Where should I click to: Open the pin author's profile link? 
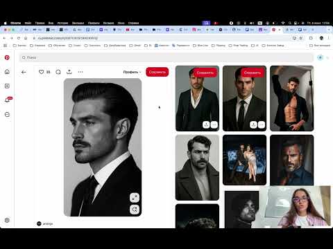pos(45,223)
